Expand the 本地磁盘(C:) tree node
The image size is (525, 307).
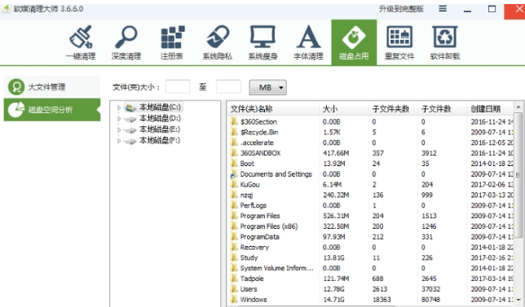[118, 107]
